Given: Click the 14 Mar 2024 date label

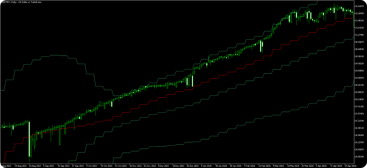Looking at the screenshot, I should tap(293, 165).
